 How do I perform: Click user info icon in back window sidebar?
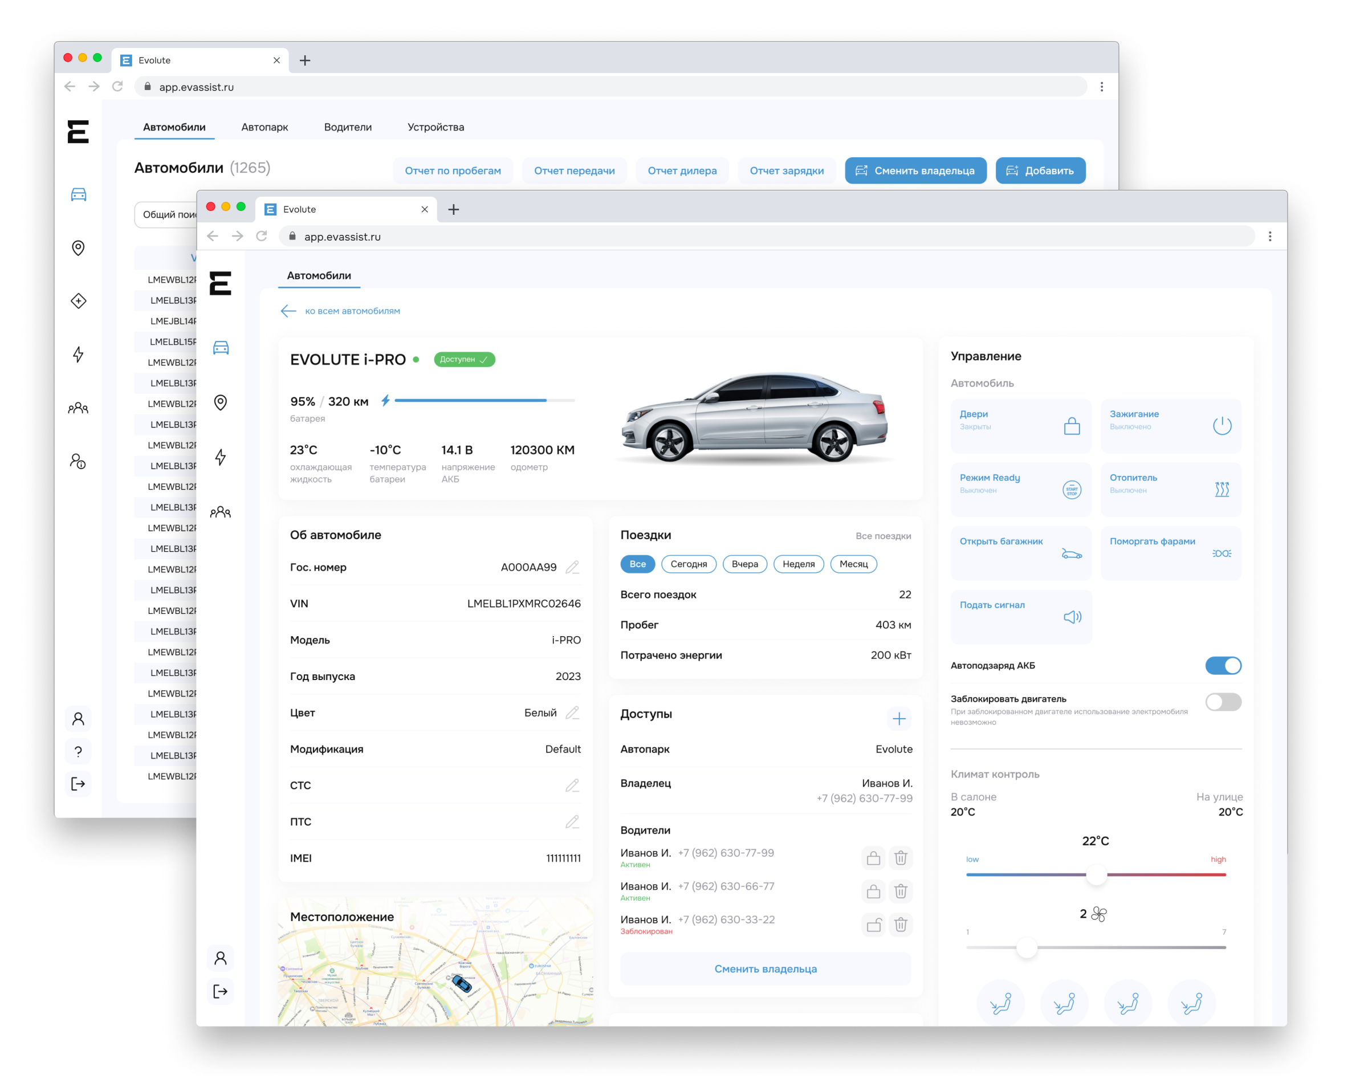point(79,461)
